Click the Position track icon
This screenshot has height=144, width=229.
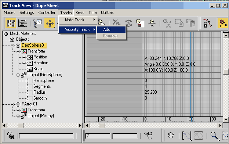click(30, 57)
